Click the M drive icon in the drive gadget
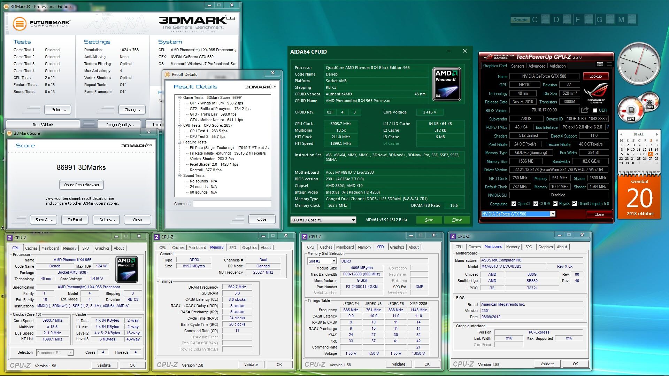669x376 pixels. click(x=632, y=19)
